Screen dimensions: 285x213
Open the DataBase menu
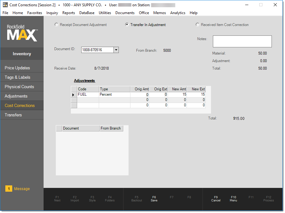point(87,13)
